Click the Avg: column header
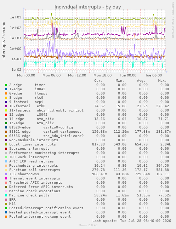The height and width of the screenshot is (229, 176). tap(141, 81)
